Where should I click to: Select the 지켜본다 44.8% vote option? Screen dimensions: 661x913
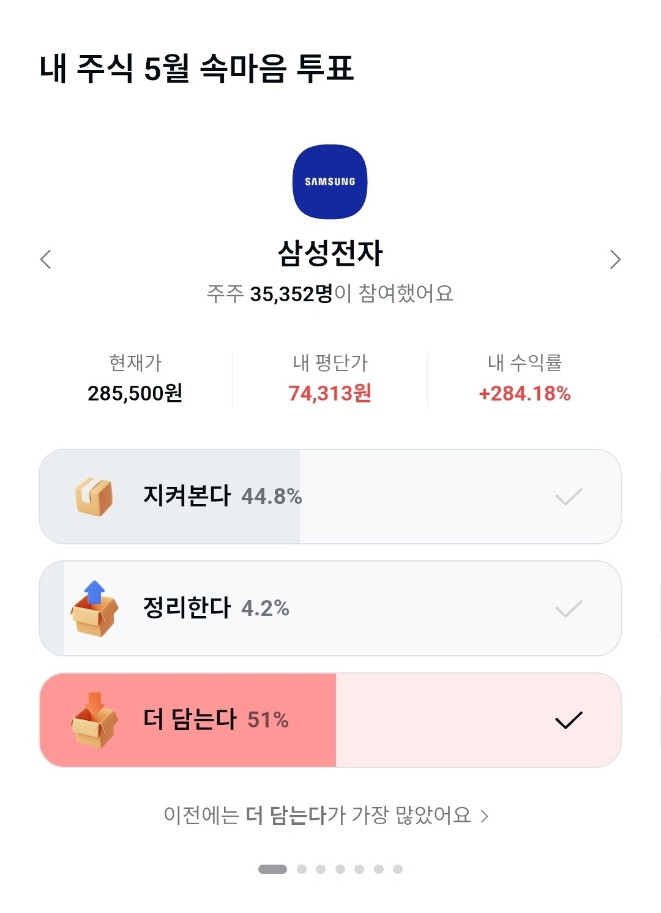click(x=330, y=497)
